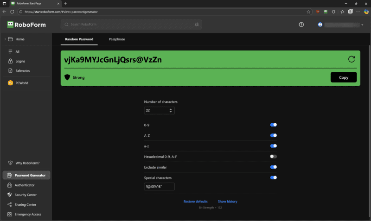The width and height of the screenshot is (371, 221).
Task: Click the Restore defaults link
Action: [x=195, y=202]
